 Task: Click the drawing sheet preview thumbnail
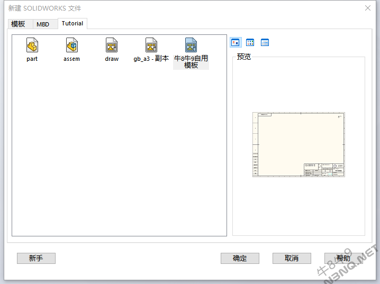[298, 144]
